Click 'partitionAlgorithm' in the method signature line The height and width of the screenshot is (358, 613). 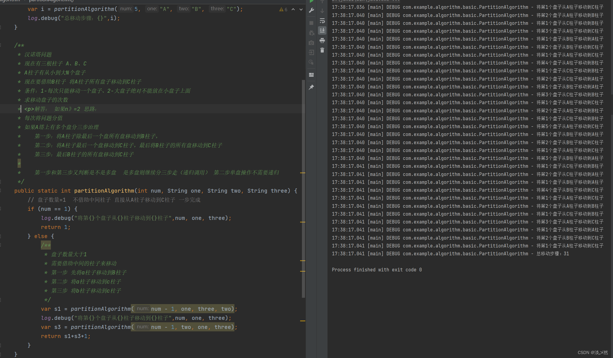pyautogui.click(x=104, y=191)
